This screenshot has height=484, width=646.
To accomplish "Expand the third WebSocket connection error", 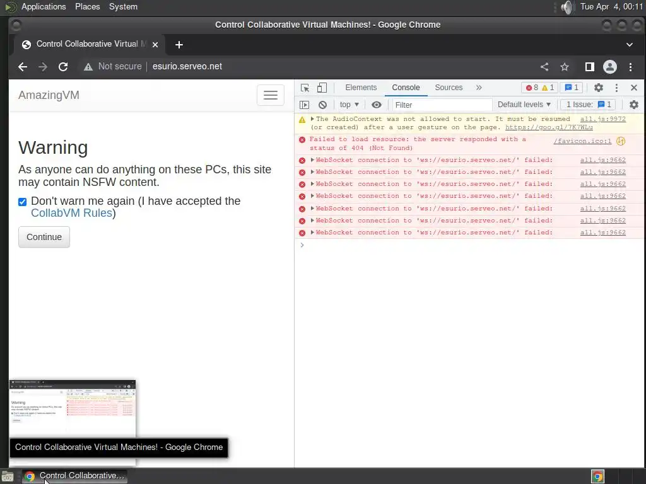I will [x=312, y=184].
